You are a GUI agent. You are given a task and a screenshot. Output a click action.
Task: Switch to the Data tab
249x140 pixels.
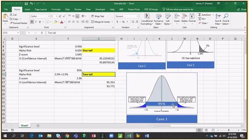tap(67, 9)
